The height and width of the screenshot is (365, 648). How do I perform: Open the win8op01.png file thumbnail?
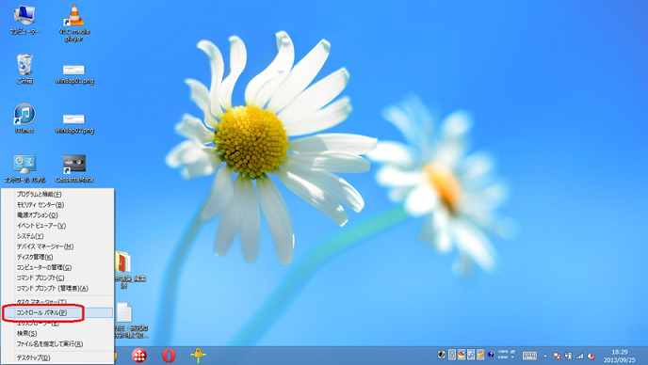point(74,74)
